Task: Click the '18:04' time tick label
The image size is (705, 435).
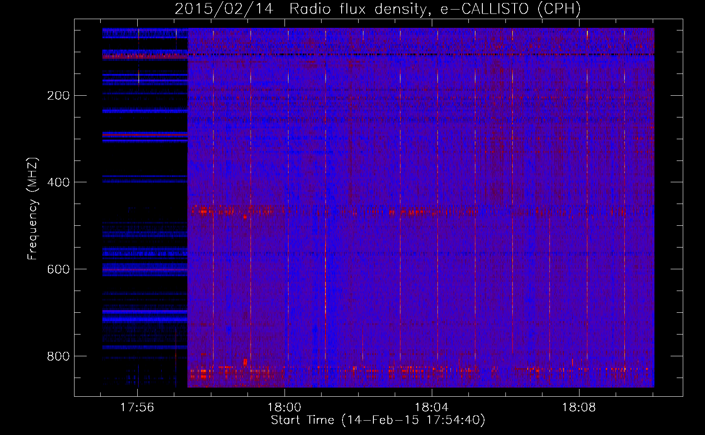Action: pos(432,408)
